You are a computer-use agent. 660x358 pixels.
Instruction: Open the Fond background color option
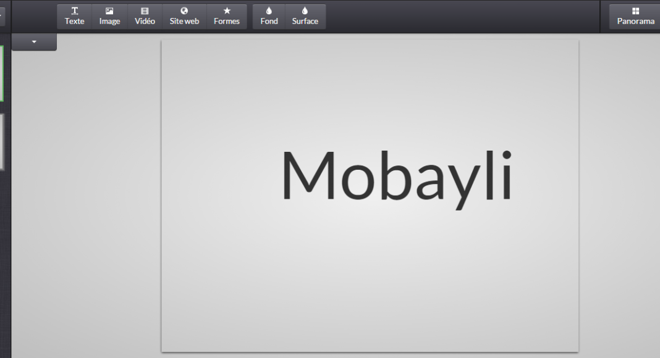tap(269, 17)
